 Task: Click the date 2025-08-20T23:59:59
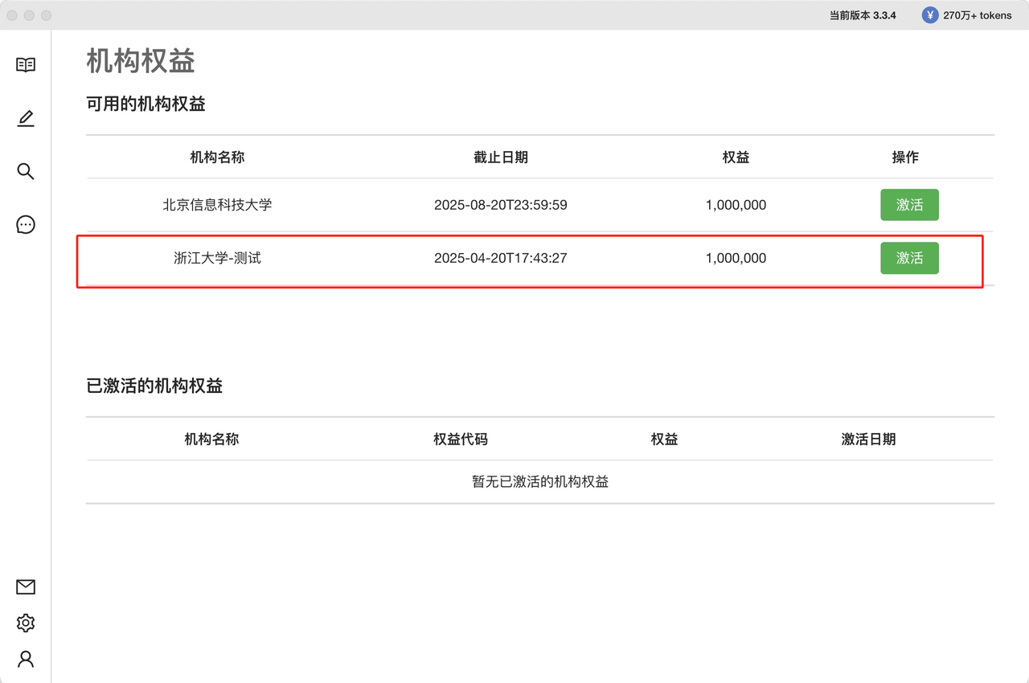[x=501, y=205]
